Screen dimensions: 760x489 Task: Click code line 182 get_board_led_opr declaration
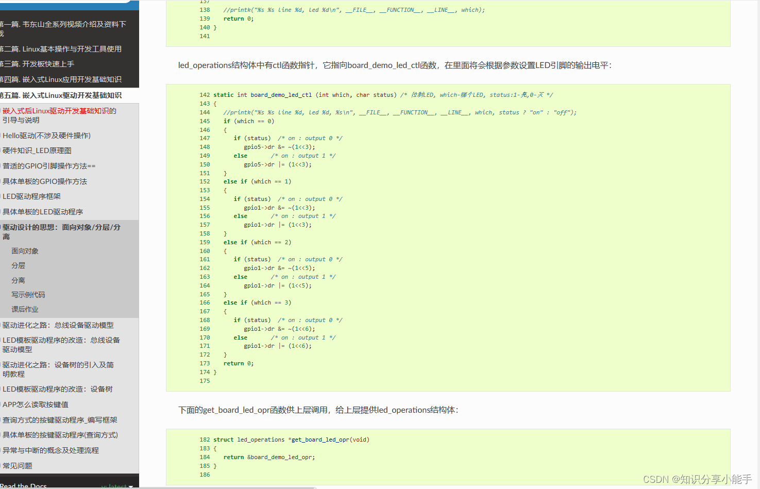tap(291, 440)
